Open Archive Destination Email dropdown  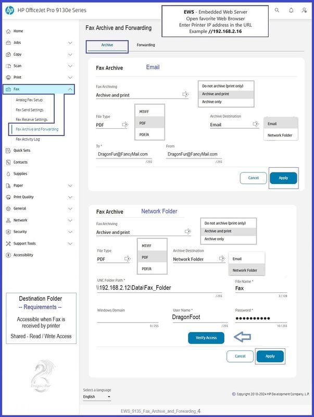tap(234, 125)
